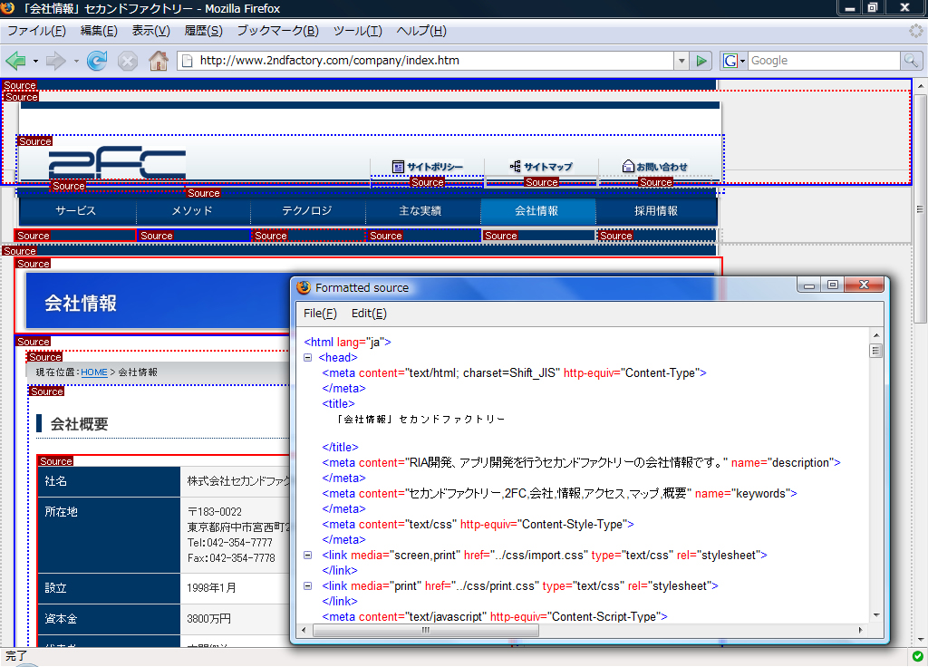Focus the Google search box
This screenshot has height=667, width=928.
(x=824, y=61)
